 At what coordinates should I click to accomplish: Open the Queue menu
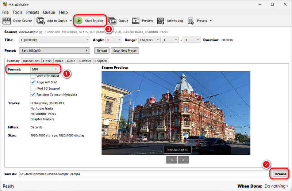click(49, 12)
